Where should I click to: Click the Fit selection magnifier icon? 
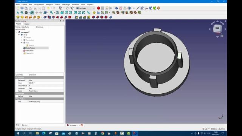click(x=22, y=12)
